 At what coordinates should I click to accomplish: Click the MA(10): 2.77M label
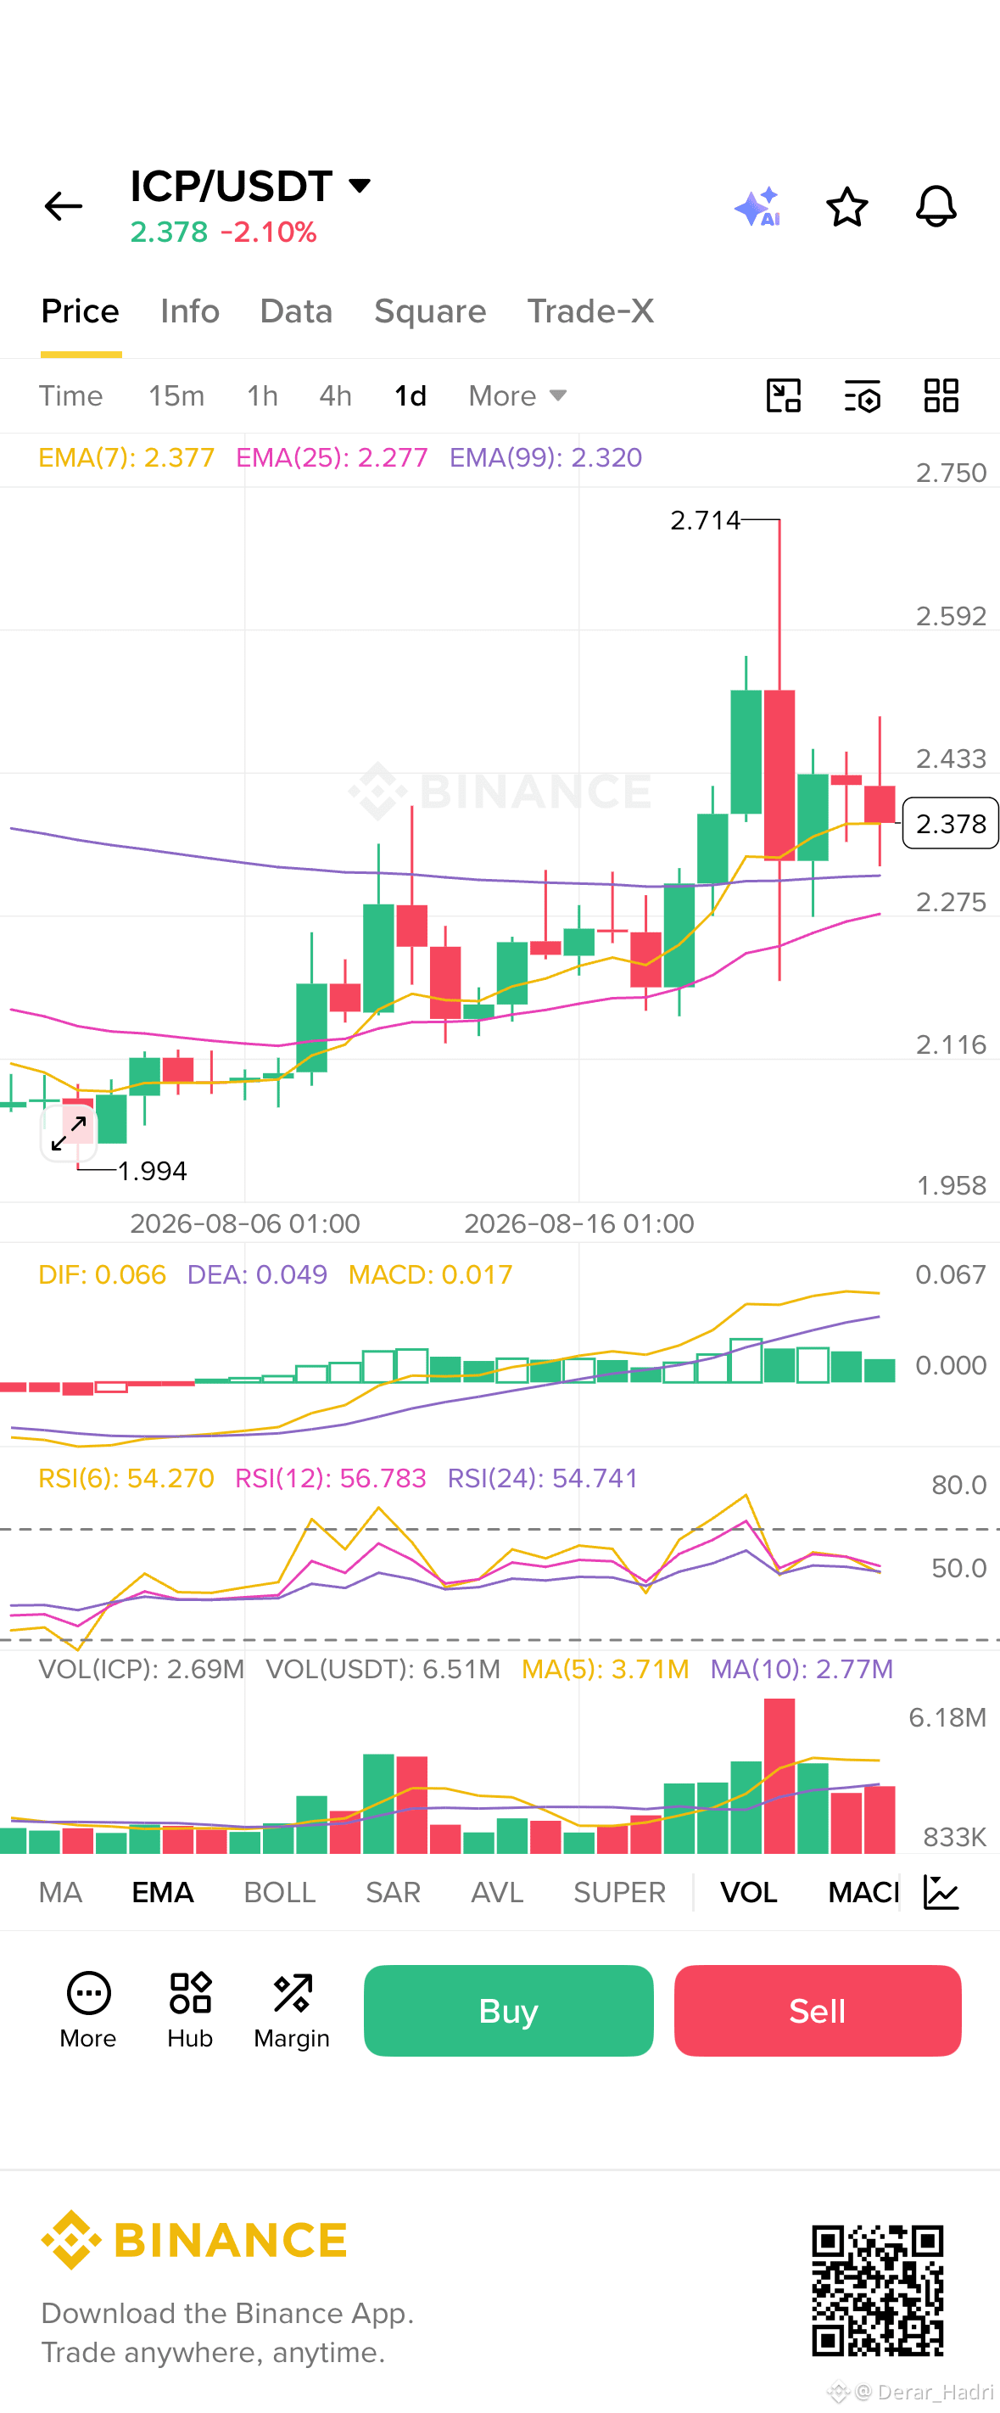click(802, 1669)
